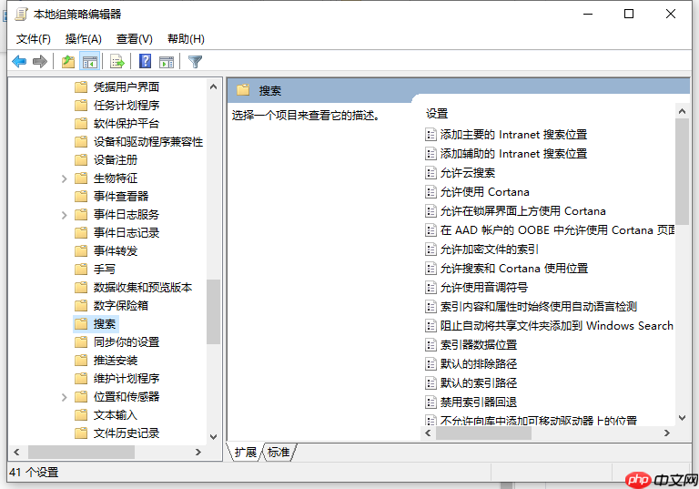Select the AAD 帐户的 OOBE Cortana policy

click(557, 230)
